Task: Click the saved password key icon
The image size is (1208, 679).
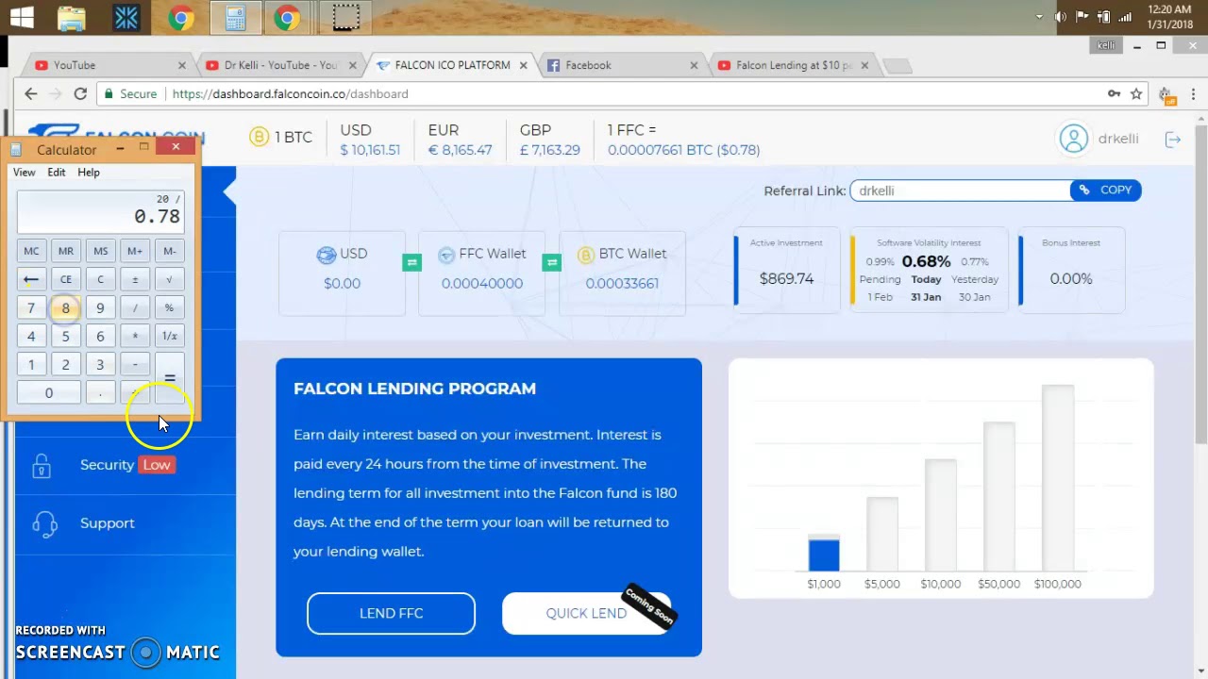Action: pos(1114,93)
